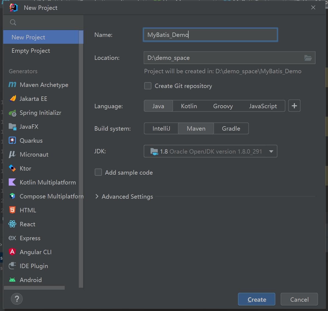Click the Quarkus generator label
Viewport: 328px width, 311px height.
(x=31, y=140)
